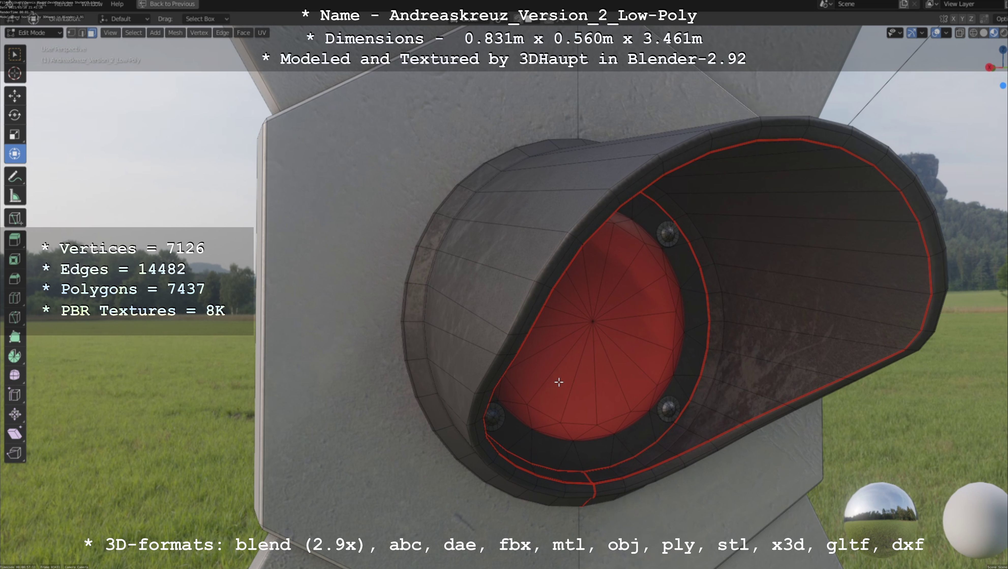Viewport: 1008px width, 569px height.
Task: Pick the Measure ruler tool
Action: (15, 196)
